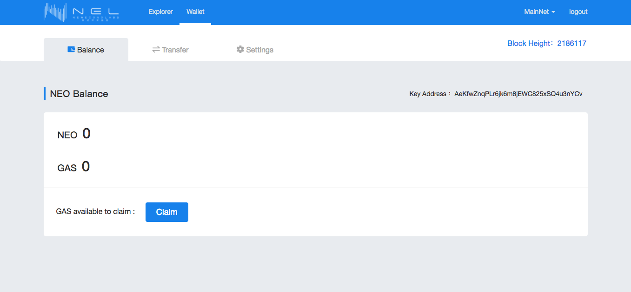
Task: Click the small caret next to MainNet
Action: coord(553,12)
